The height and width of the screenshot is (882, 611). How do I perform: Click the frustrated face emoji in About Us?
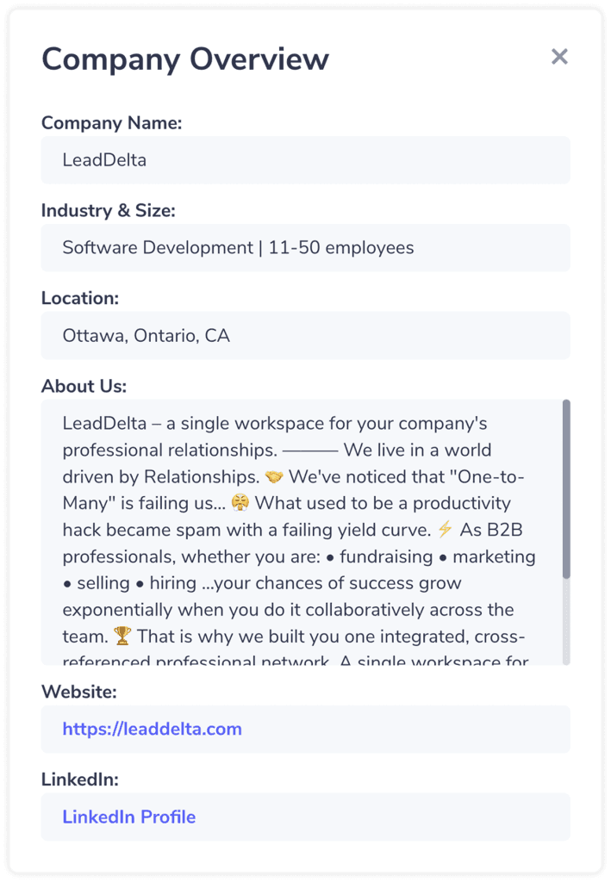[x=240, y=503]
